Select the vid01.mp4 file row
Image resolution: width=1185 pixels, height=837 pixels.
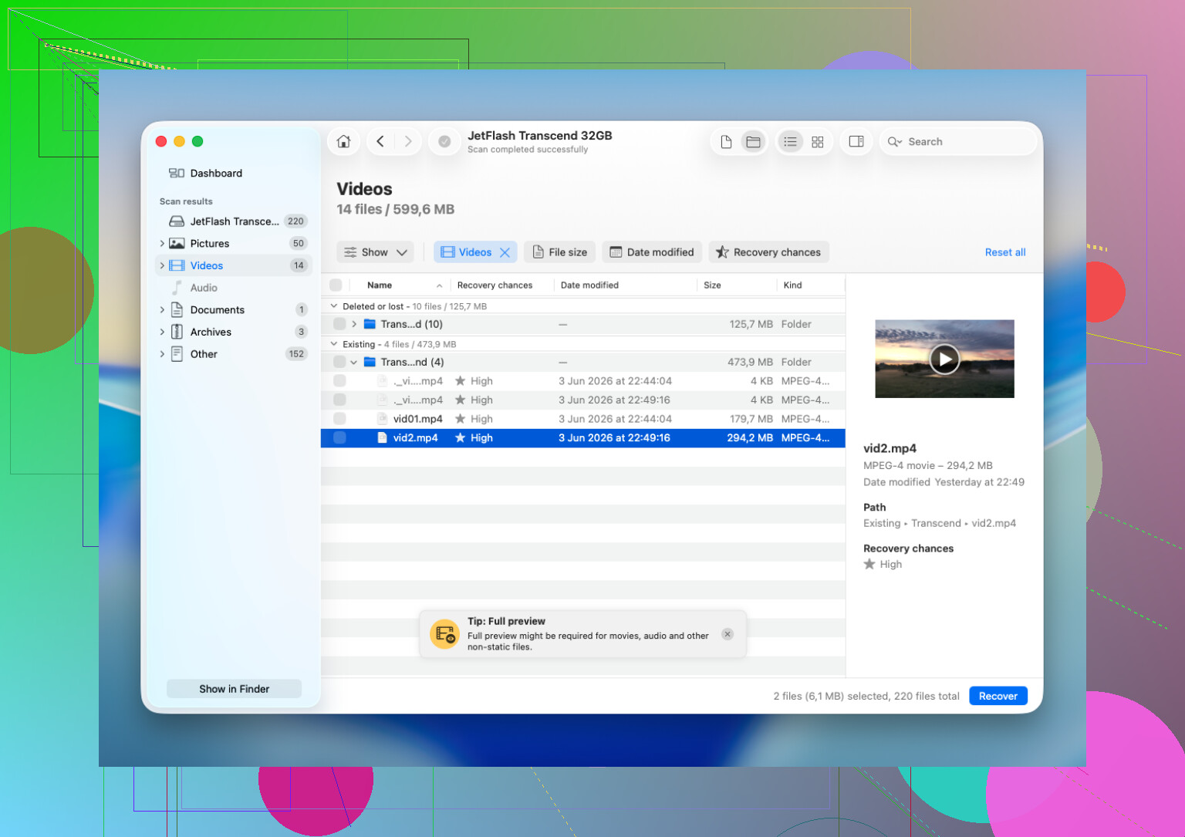583,419
